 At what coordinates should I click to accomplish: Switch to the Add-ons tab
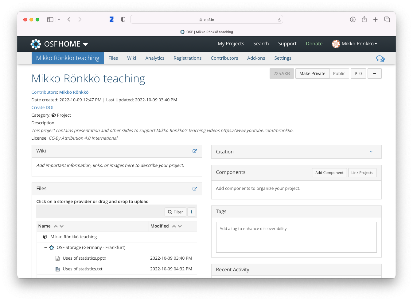pos(256,58)
